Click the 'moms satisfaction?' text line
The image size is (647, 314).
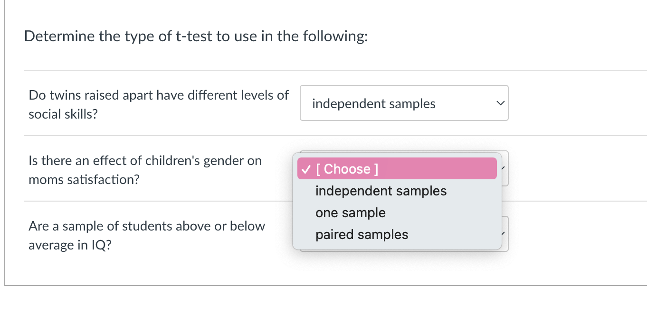pos(84,180)
